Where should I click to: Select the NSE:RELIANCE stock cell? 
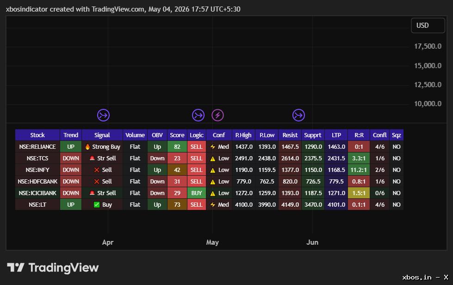pyautogui.click(x=37, y=147)
